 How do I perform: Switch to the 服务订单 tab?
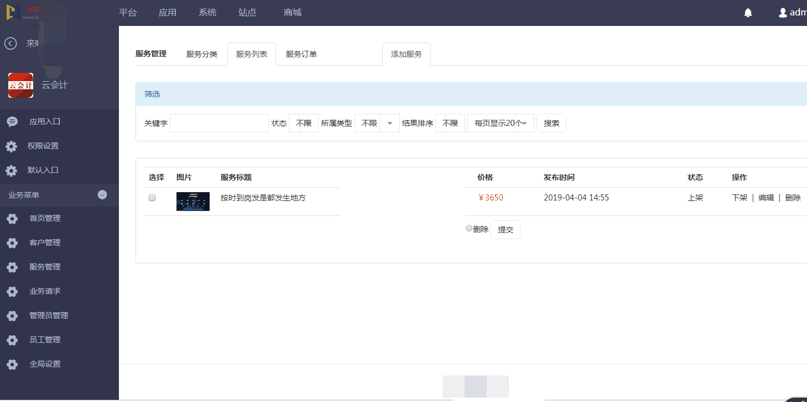301,54
